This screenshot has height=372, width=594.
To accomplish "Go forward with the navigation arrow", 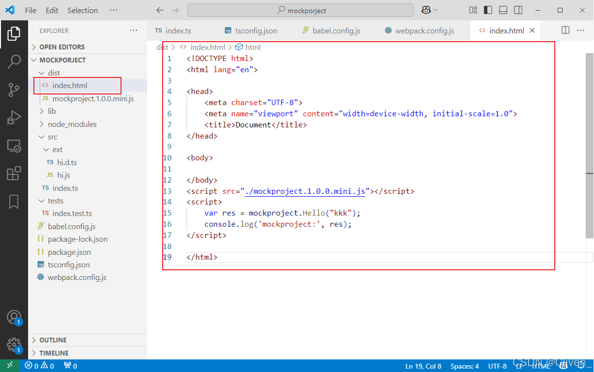I will click(x=175, y=10).
